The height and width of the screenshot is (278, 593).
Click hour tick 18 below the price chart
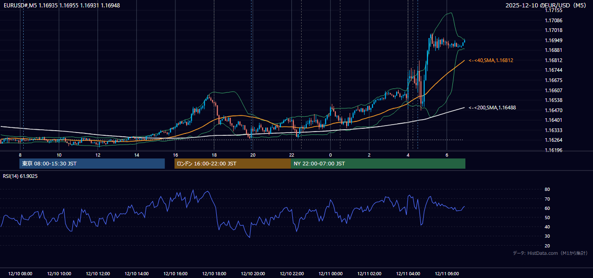coord(214,155)
